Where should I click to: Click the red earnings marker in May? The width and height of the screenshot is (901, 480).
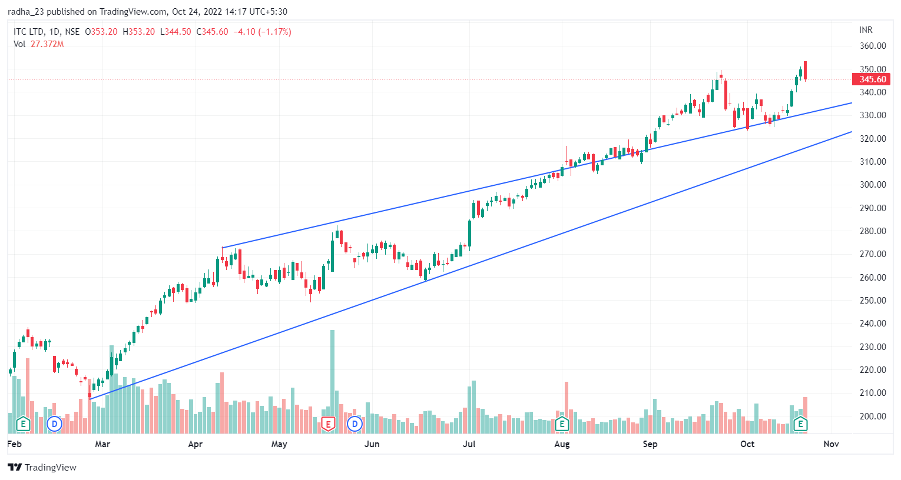pyautogui.click(x=328, y=424)
